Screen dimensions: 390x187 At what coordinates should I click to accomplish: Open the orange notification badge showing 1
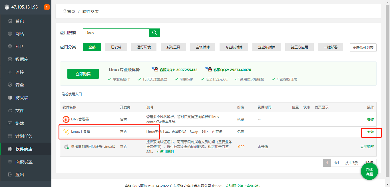47,7
